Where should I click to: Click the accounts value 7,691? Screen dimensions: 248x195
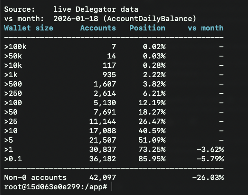coord(105,112)
